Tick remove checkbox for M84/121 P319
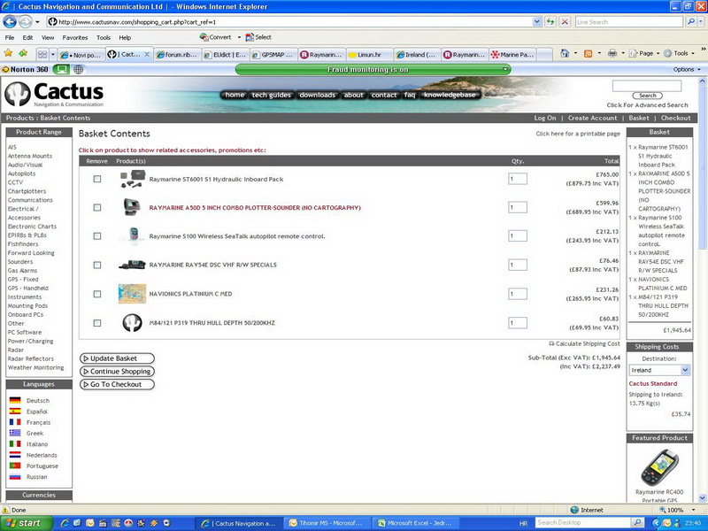This screenshot has height=531, width=708. 97,323
